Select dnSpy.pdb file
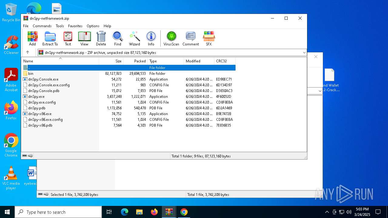This screenshot has width=388, height=218. [x=129, y=108]
